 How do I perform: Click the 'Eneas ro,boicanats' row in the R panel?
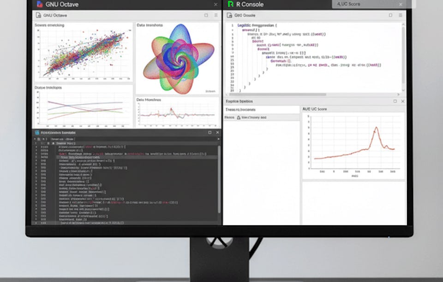[x=262, y=109]
